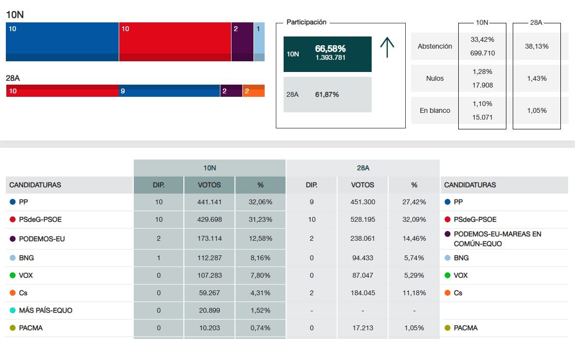Click the red PSdeG-PSOE dot in left column
The height and width of the screenshot is (339, 575).
(x=13, y=219)
